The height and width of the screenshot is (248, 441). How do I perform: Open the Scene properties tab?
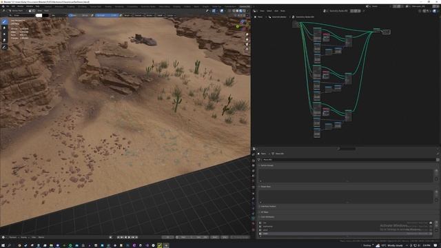coord(254,176)
